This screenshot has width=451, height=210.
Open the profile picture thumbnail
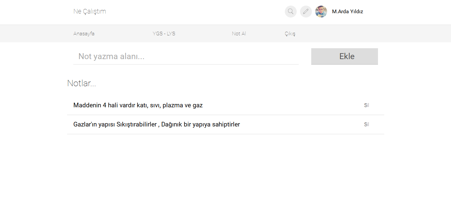pyautogui.click(x=320, y=11)
